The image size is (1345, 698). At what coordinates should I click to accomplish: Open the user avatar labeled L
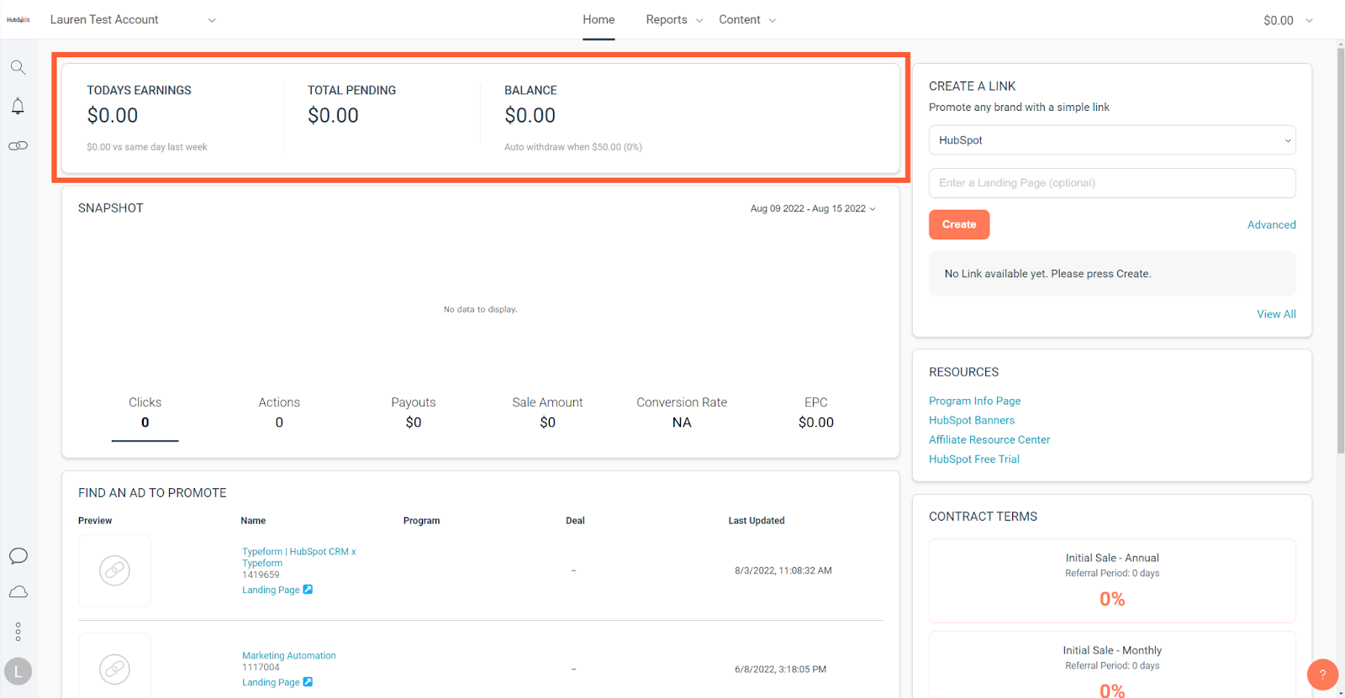[x=18, y=671]
